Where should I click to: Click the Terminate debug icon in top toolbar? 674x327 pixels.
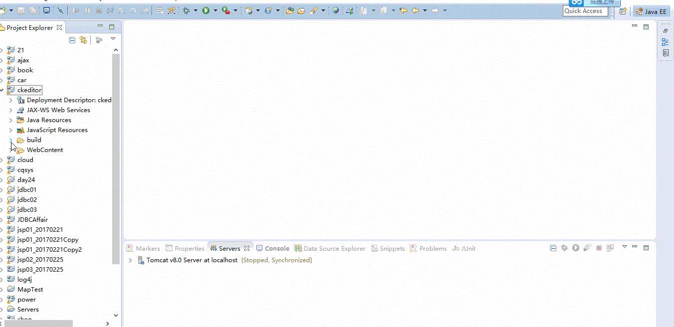(x=99, y=10)
